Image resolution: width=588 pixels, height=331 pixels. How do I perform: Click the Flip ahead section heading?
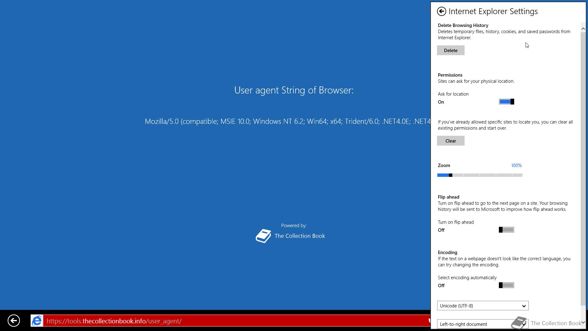448,197
